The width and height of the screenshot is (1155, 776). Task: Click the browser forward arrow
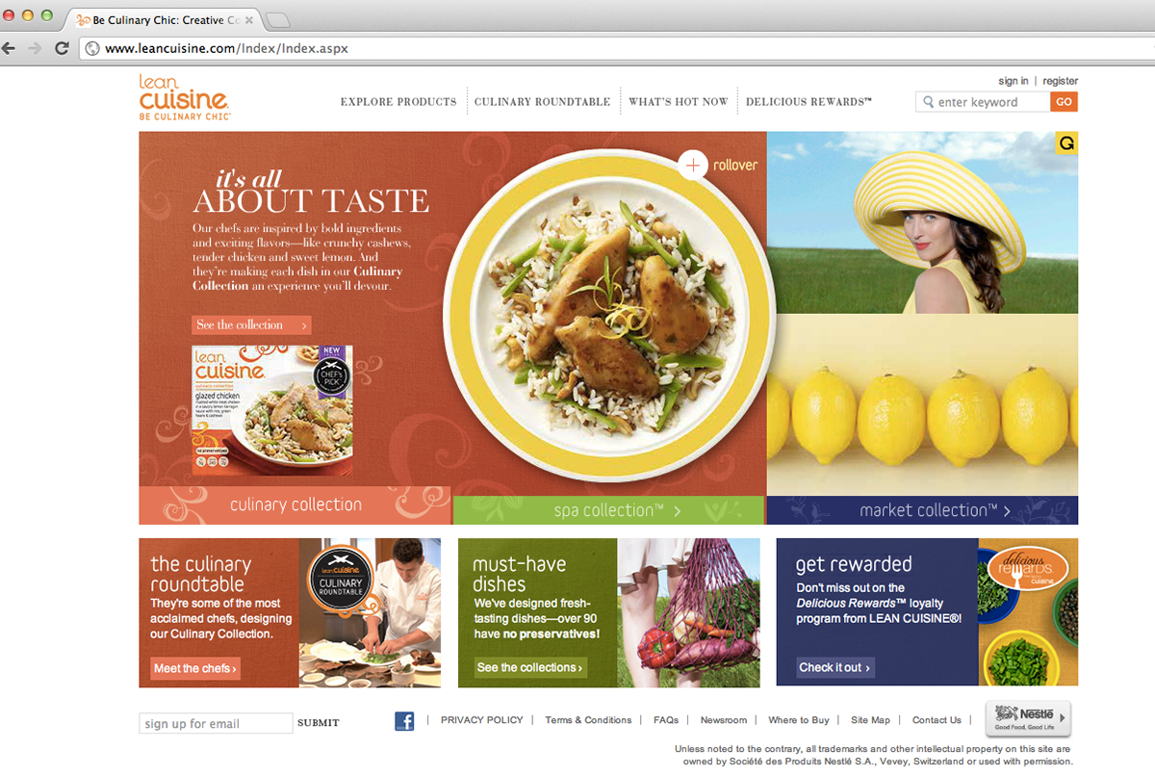[x=36, y=47]
